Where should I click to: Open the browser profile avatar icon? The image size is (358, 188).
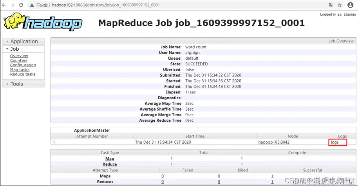[x=350, y=5]
